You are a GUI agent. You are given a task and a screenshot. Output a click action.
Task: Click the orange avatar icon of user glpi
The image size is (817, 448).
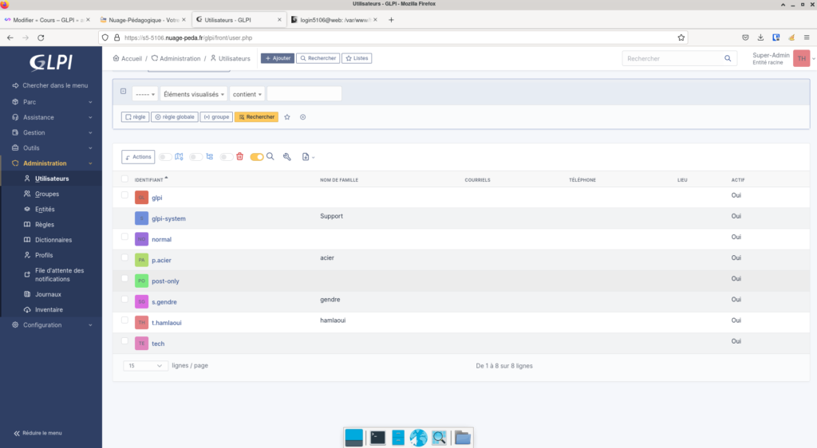pyautogui.click(x=141, y=198)
